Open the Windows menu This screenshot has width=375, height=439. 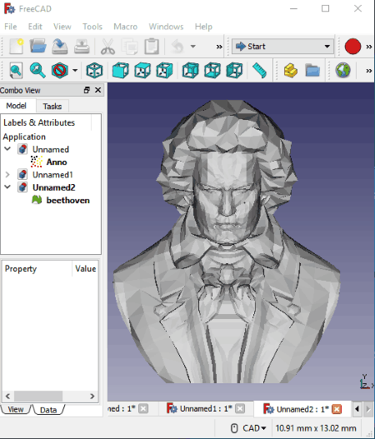tap(166, 27)
